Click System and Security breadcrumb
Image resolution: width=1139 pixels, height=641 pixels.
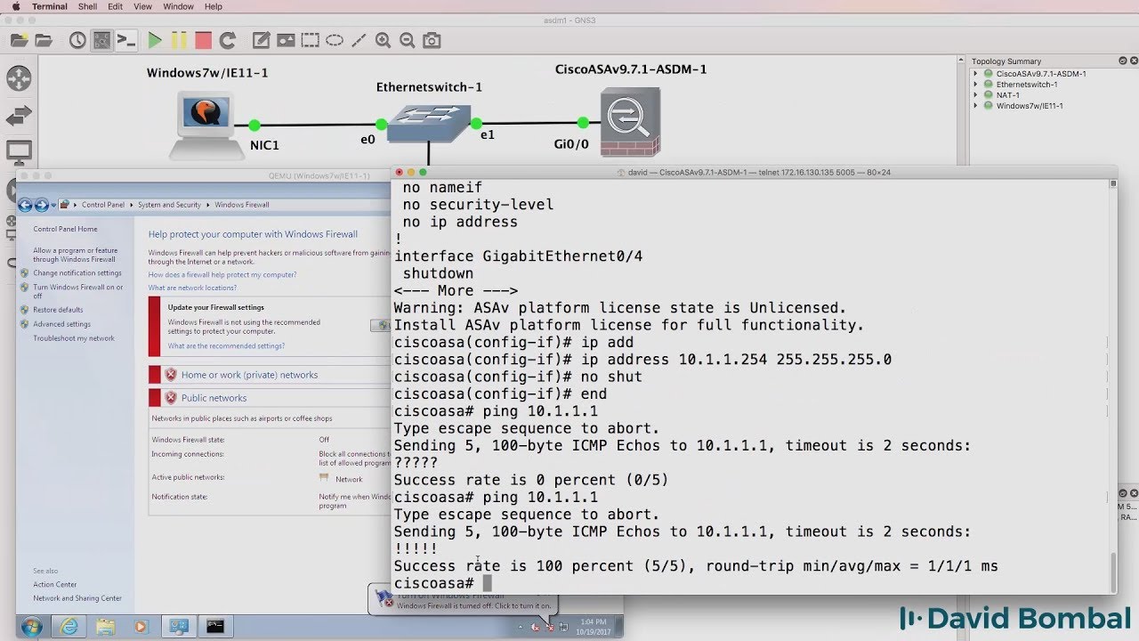169,205
